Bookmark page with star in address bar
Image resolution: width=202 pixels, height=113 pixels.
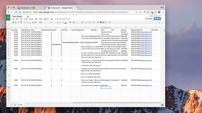click(140, 12)
